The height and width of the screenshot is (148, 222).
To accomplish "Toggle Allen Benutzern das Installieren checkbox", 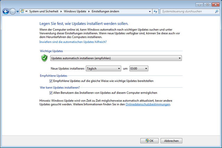I will [x=51, y=93].
